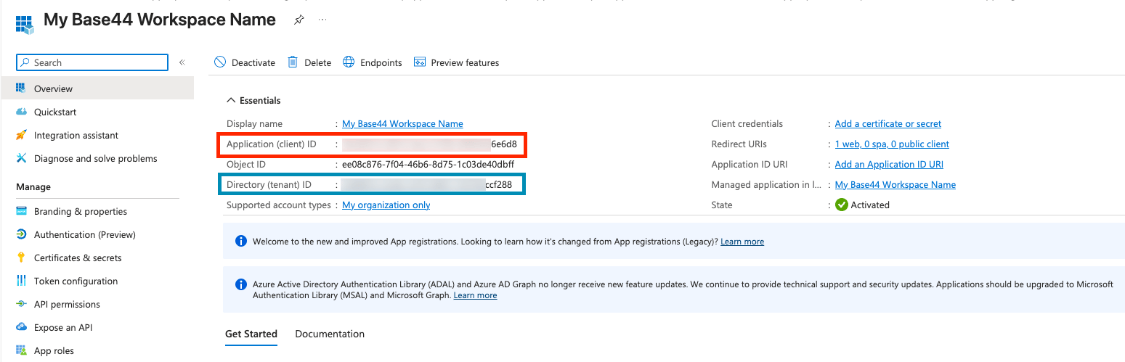This screenshot has height=362, width=1125.
Task: Click the Quickstart cloud icon
Action: [x=21, y=112]
